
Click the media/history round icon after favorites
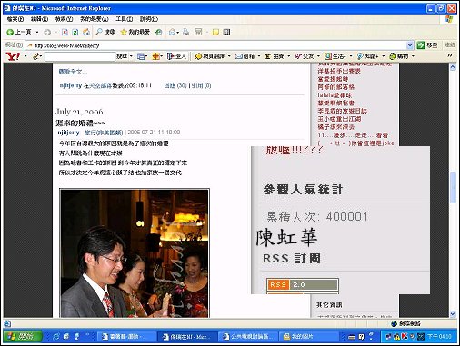pyautogui.click(x=158, y=32)
